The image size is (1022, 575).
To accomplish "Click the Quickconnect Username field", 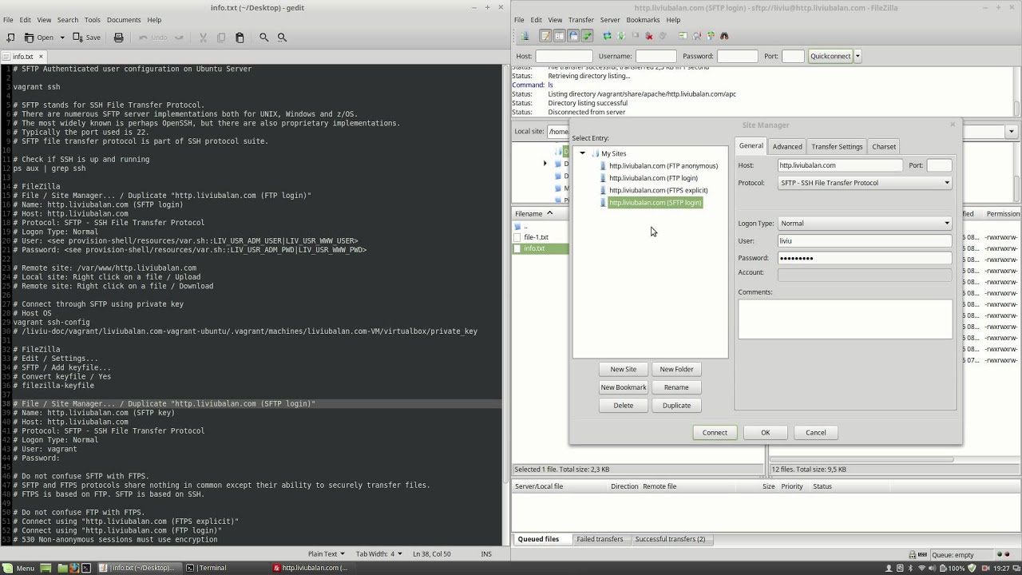I will 656,56.
